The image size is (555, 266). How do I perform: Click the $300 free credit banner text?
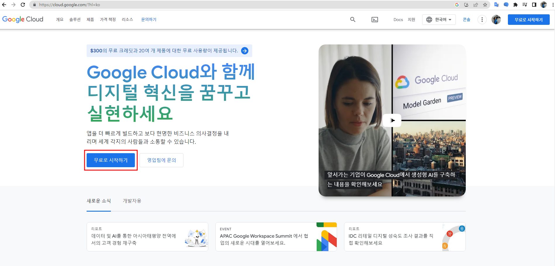click(164, 51)
